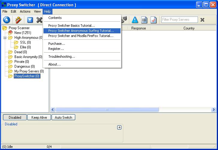Open the Actions menu
Viewport: 218px width, 150px height.
25,11
